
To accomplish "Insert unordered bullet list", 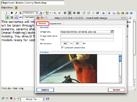I will (x=84, y=13).
